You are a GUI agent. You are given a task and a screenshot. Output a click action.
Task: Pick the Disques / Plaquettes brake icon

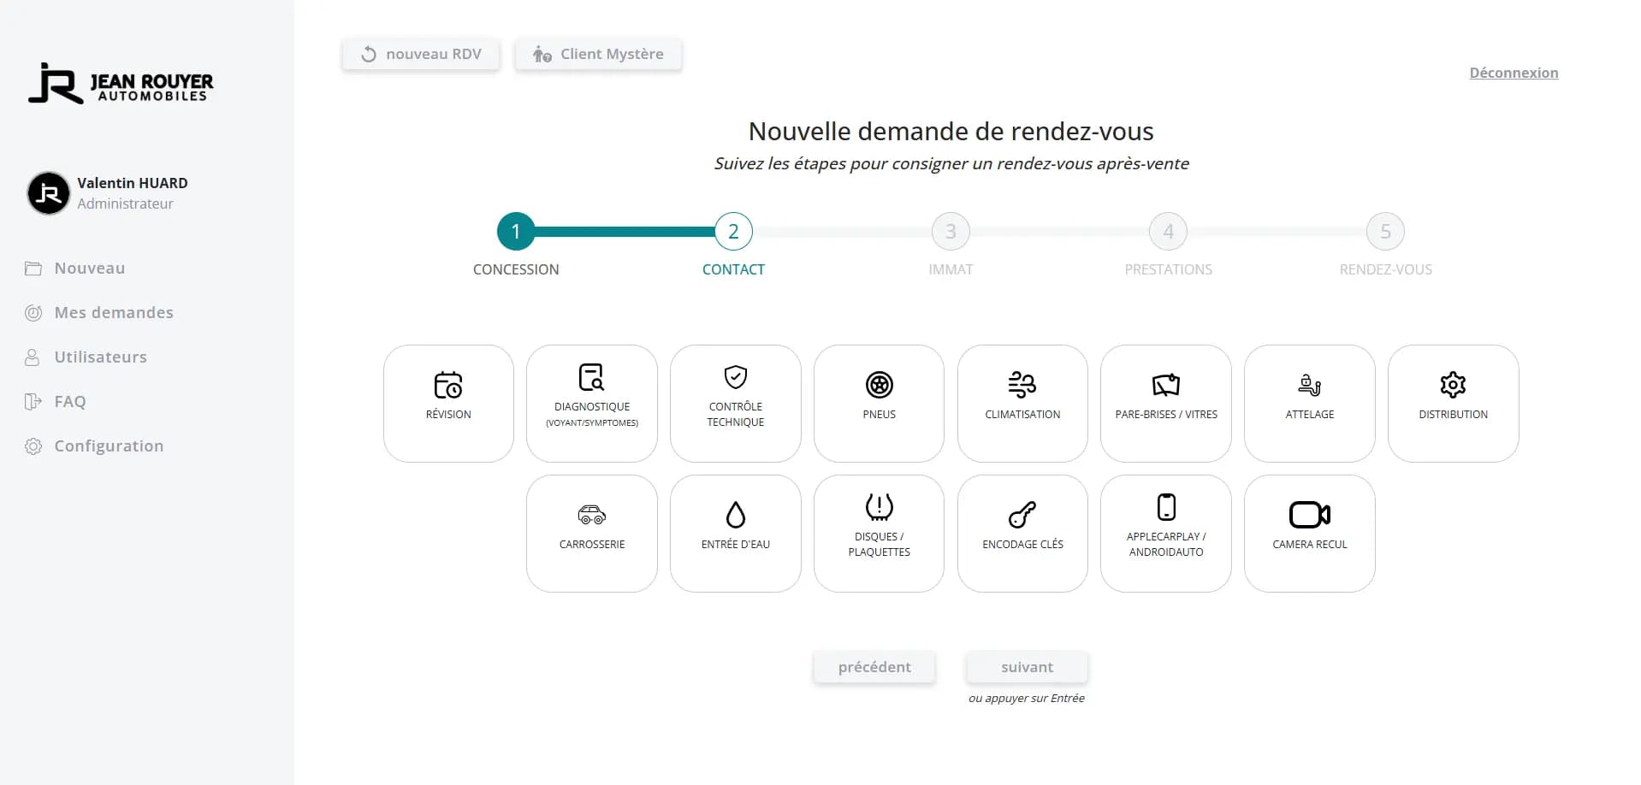pos(879,507)
